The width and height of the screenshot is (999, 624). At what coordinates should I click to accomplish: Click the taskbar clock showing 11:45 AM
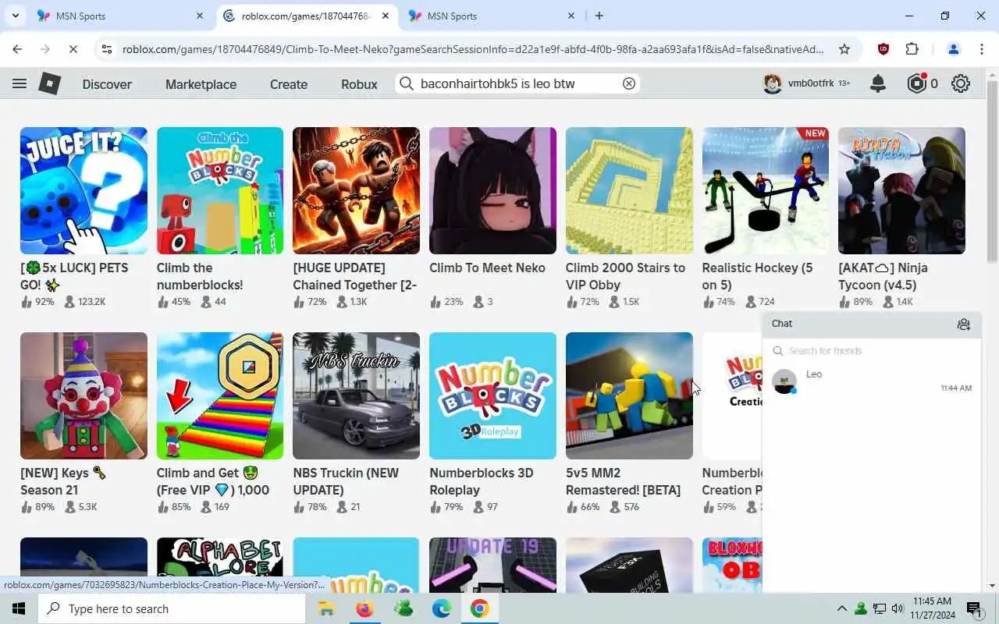[932, 608]
